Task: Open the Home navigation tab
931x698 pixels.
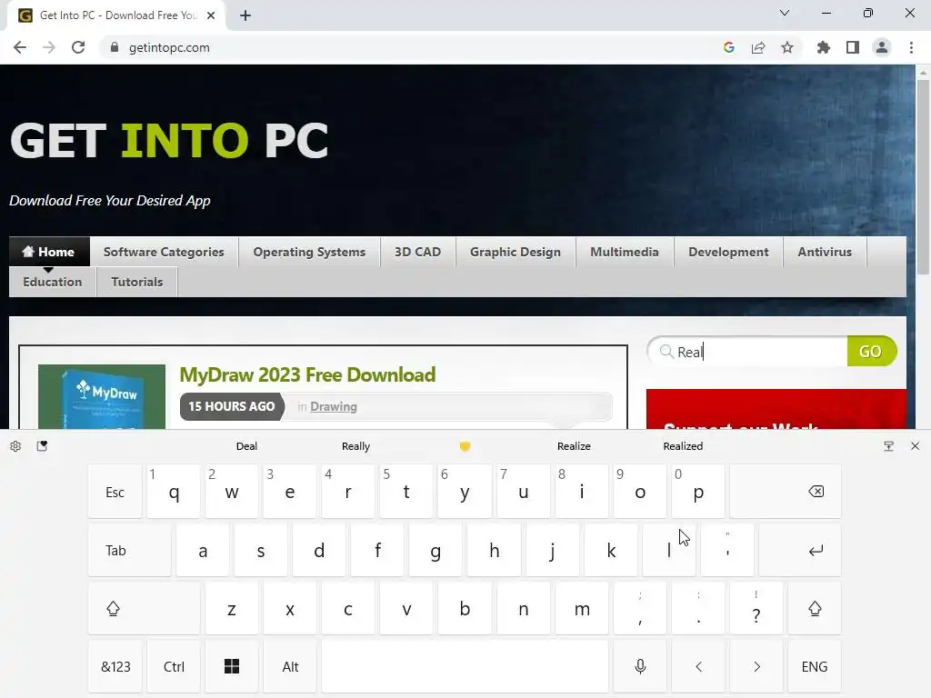Action: coord(49,252)
